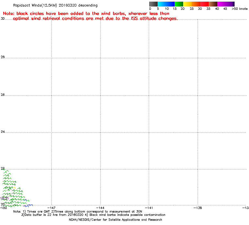Screen dimensions: 249x225
Task: Click the longitude label "-138"
Action: 198,208
